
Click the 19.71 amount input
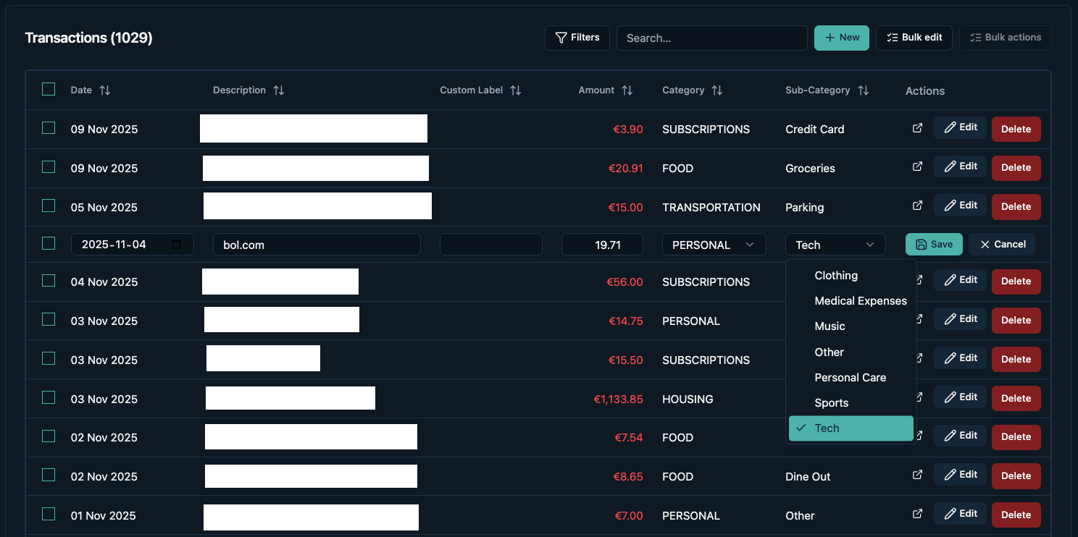tap(602, 245)
